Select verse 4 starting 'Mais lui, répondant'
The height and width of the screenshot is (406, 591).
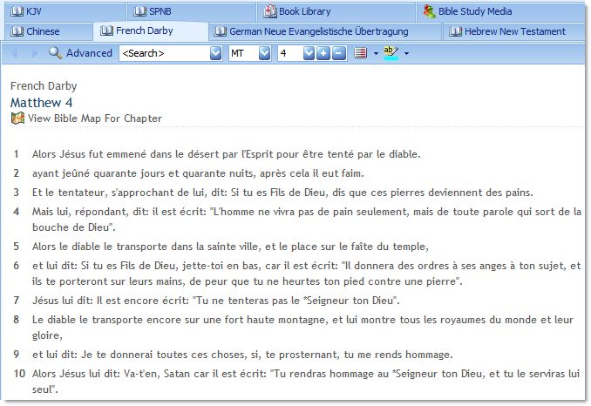307,220
